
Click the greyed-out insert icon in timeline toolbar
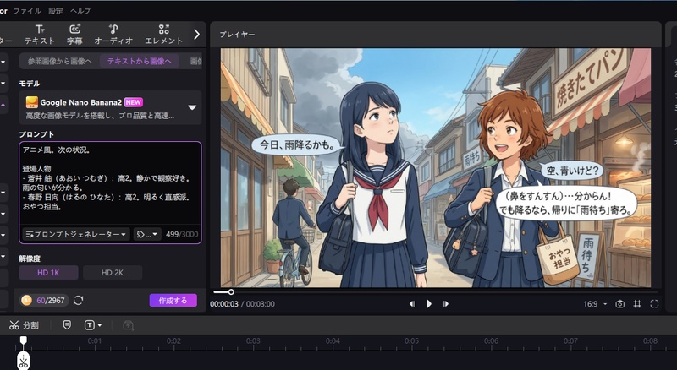(129, 325)
